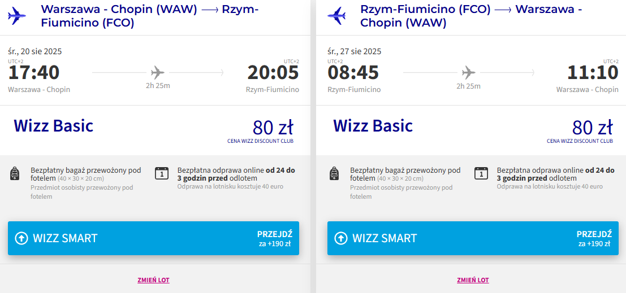Image resolution: width=626 pixels, height=293 pixels.
Task: Click the Wizz Basic fare title on the outbound card
Action: [54, 125]
